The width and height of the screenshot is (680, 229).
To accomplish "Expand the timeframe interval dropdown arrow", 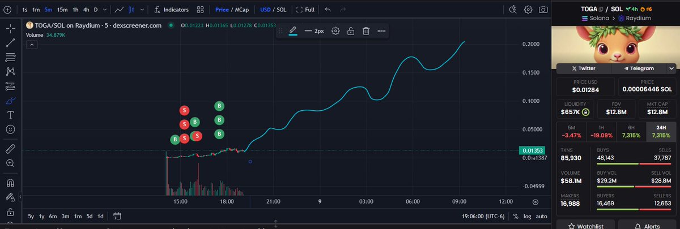I will (x=105, y=10).
